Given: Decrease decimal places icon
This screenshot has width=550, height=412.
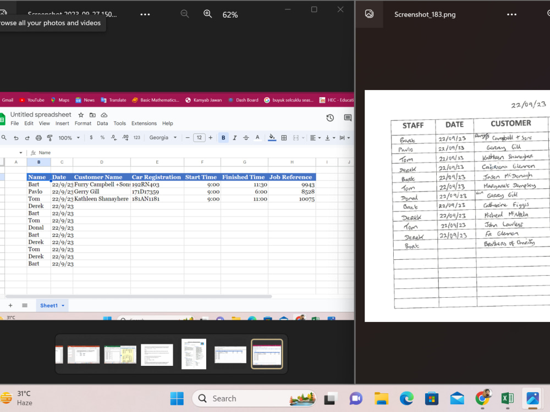Looking at the screenshot, I should (x=114, y=138).
